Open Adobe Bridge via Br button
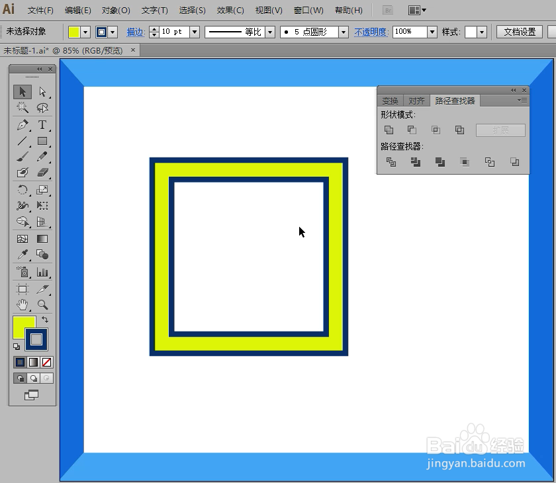The image size is (556, 483). pyautogui.click(x=389, y=11)
